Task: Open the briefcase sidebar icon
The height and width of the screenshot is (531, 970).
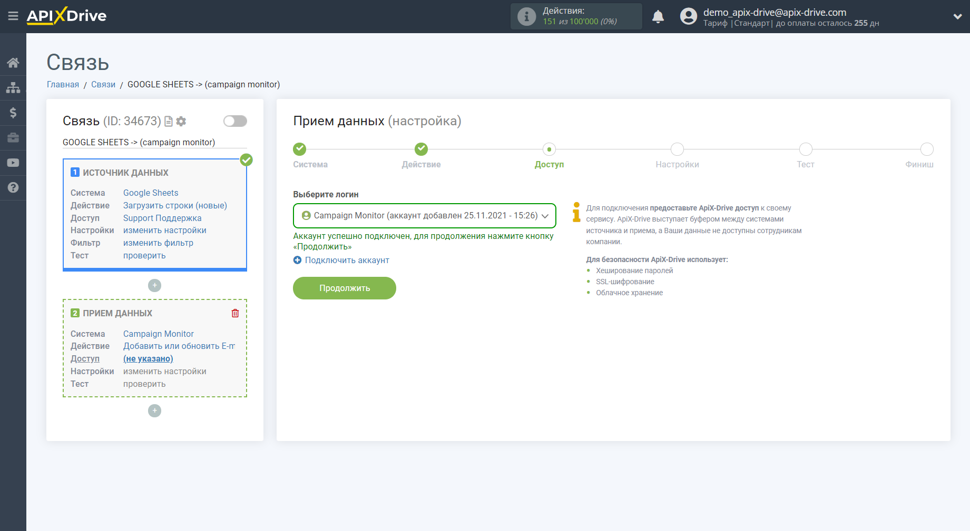Action: tap(13, 138)
